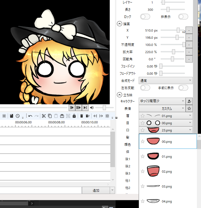Image resolution: width=201 pixels, height=208 pixels.
Task: Open the 合成モード 通常 dropdown
Action: pyautogui.click(x=165, y=80)
